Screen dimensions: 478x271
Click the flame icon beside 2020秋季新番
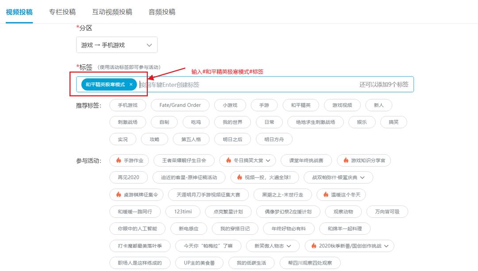(x=314, y=245)
